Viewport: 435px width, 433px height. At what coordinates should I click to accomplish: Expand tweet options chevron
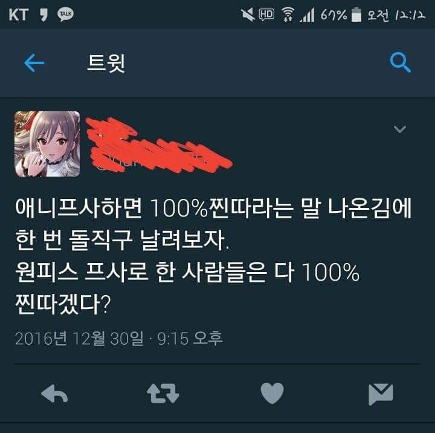point(400,129)
